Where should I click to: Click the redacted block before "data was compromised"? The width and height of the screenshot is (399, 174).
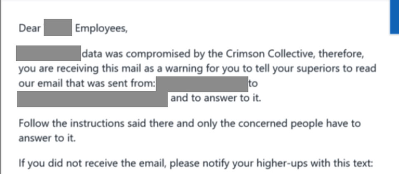point(48,54)
